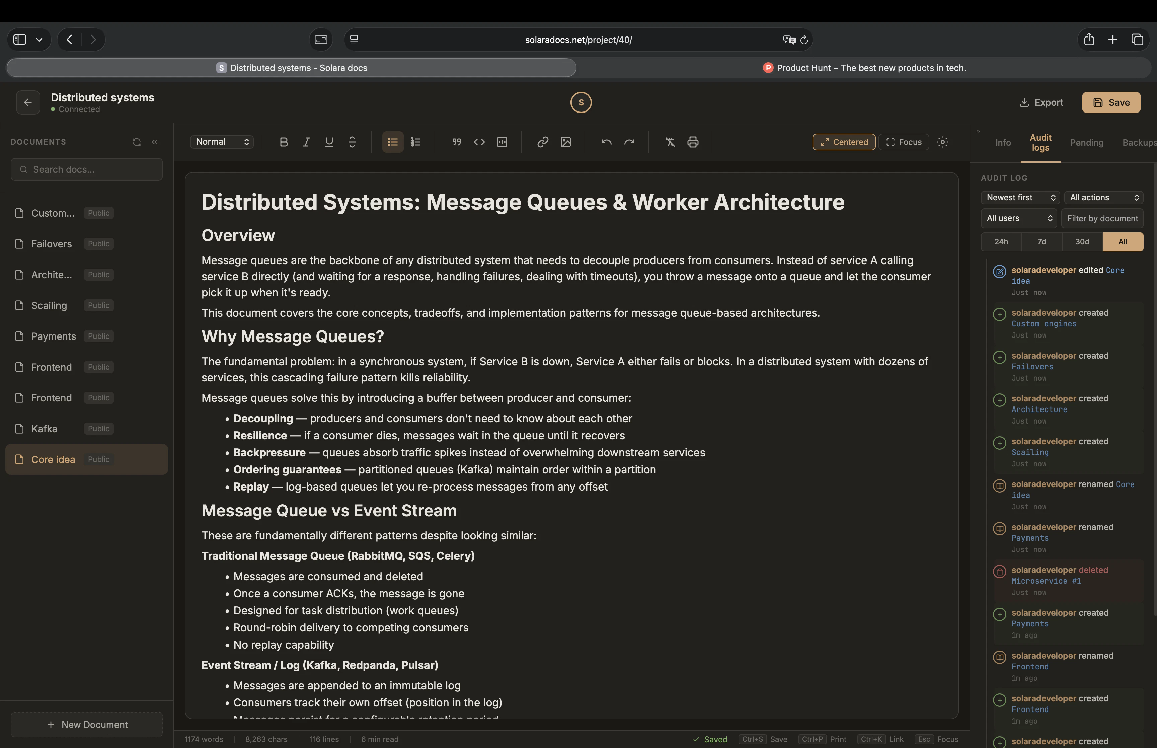
Task: Toggle bold formatting
Action: [x=284, y=142]
